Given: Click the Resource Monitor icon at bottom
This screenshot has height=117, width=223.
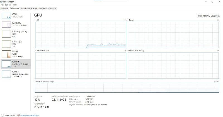Looking at the screenshot, I should coord(19,115).
